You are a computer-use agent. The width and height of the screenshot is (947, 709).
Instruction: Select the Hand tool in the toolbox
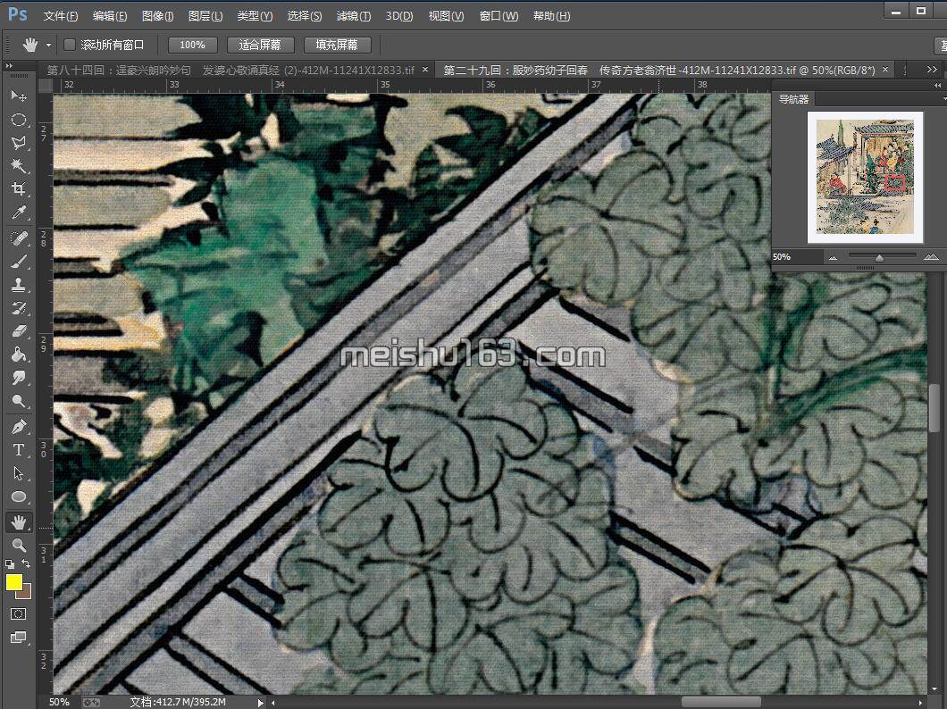tap(19, 522)
